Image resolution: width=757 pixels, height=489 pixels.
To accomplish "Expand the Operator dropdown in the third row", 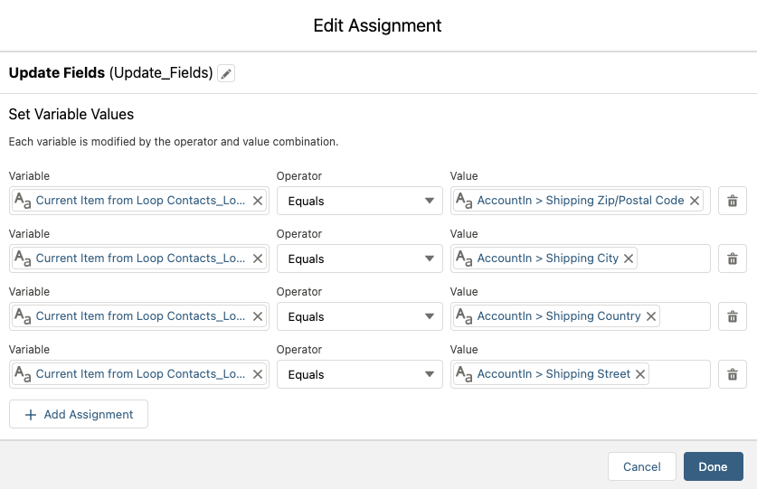I will pos(360,316).
